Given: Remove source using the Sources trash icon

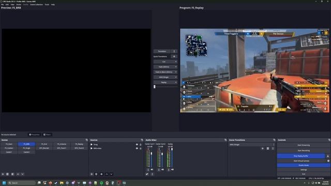Looking at the screenshot, I should pos(96,174).
